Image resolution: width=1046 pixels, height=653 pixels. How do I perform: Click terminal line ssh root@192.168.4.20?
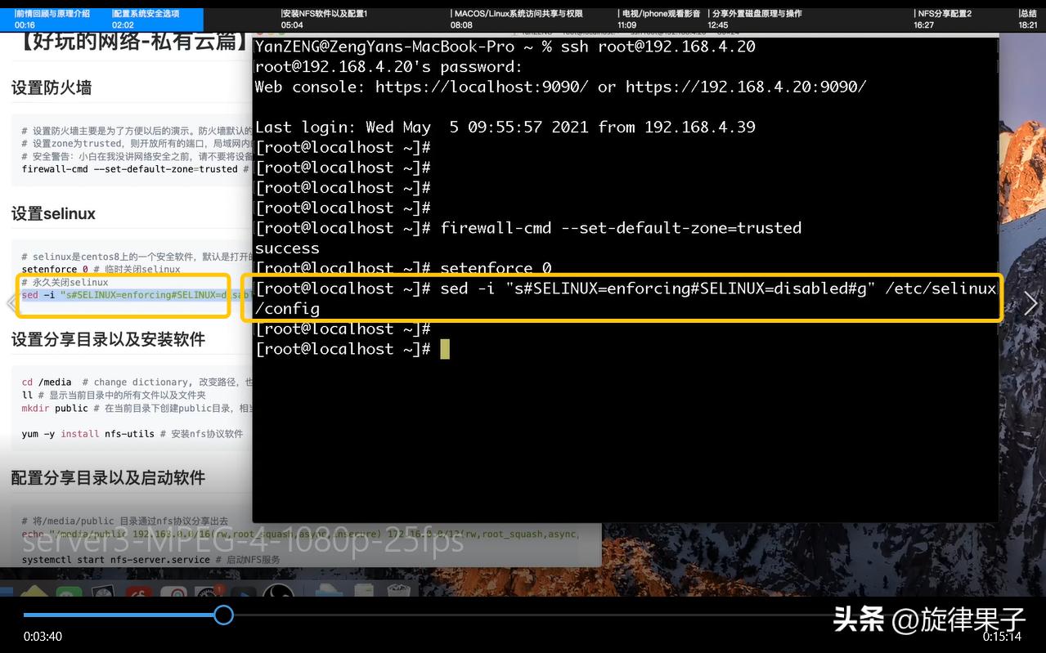click(505, 47)
